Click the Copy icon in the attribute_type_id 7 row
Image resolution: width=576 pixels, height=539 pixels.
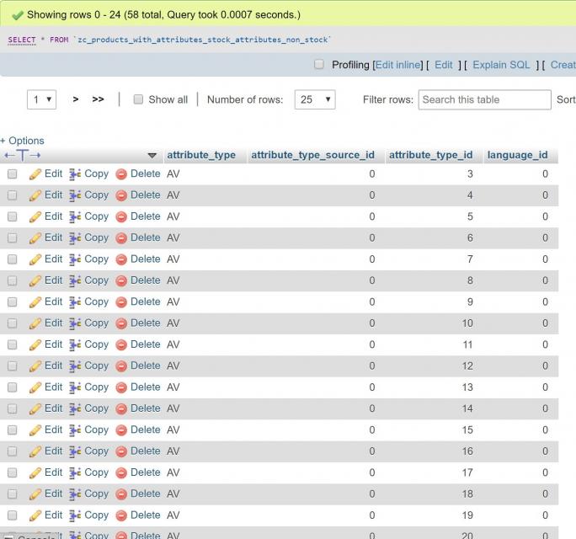click(x=75, y=259)
